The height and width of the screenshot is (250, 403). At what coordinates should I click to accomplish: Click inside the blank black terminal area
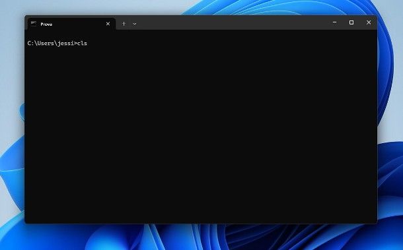tap(200, 133)
